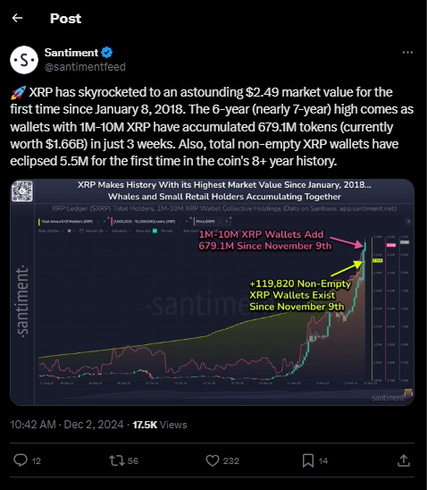The image size is (427, 490).
Task: Click the Santiment profile avatar
Action: (x=24, y=60)
